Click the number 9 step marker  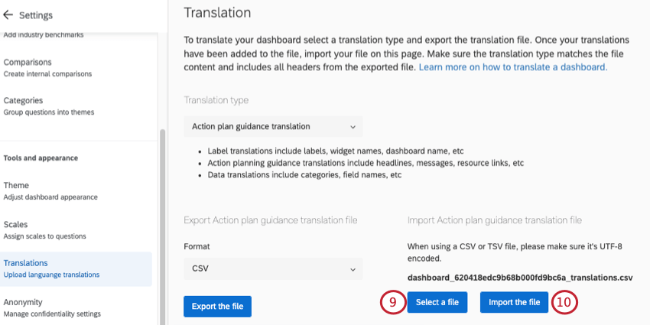[392, 302]
